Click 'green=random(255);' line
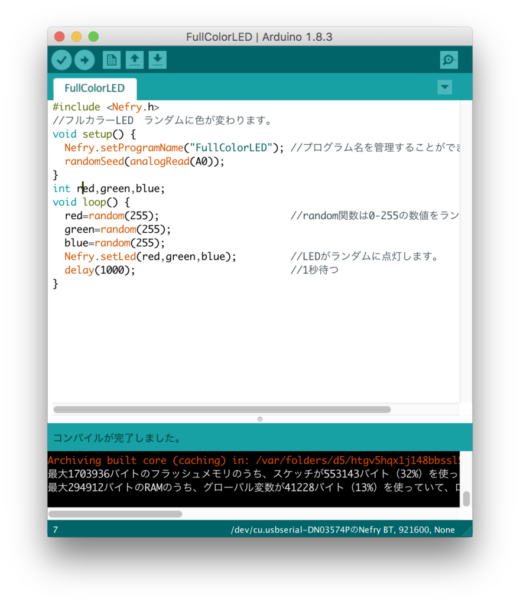520x605 pixels. [x=118, y=229]
